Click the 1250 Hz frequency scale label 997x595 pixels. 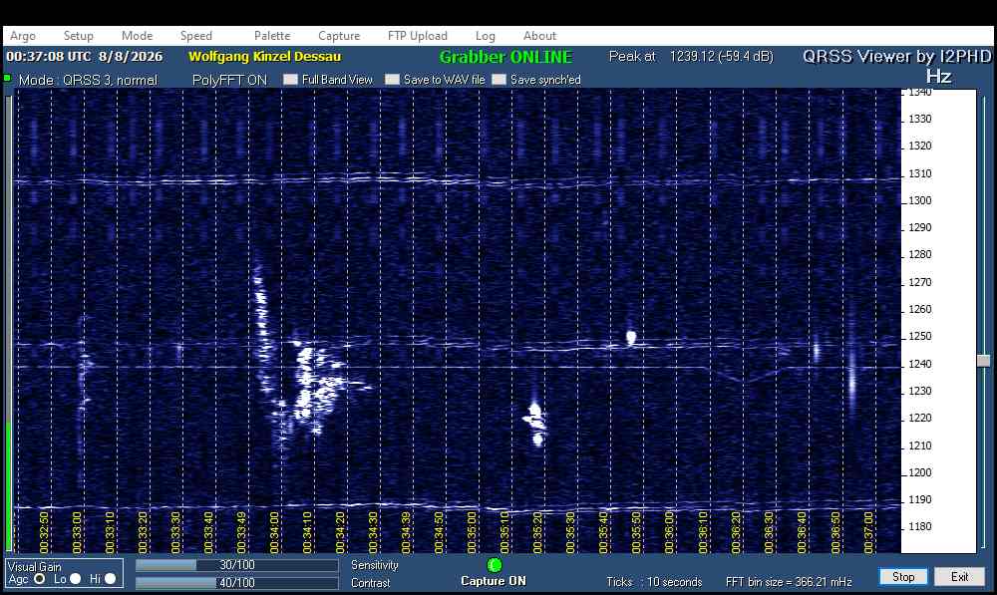click(919, 336)
